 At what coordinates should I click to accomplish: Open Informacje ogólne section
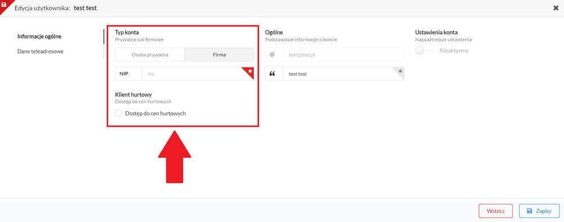(39, 36)
